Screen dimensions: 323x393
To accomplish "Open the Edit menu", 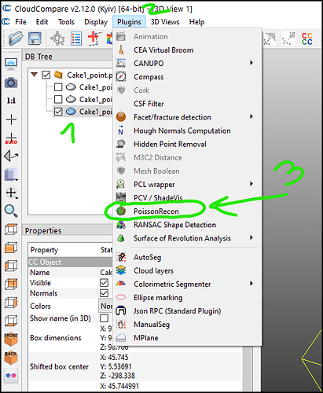I will coord(42,22).
